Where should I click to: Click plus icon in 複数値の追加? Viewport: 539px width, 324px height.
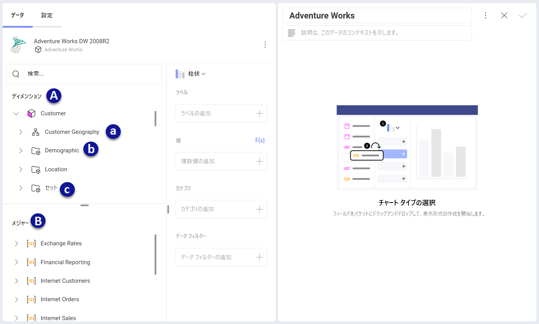click(x=260, y=161)
